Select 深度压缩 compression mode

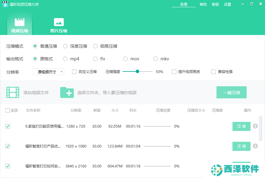pos(65,46)
